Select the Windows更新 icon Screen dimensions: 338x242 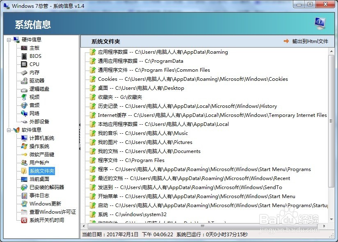(24, 203)
